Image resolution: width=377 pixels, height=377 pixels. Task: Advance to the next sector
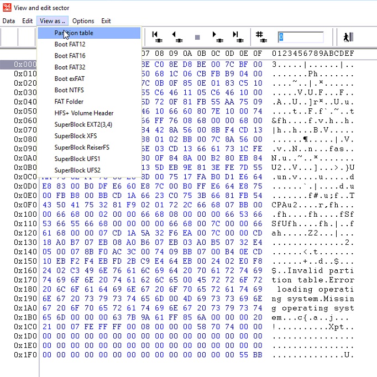pyautogui.click(x=216, y=37)
